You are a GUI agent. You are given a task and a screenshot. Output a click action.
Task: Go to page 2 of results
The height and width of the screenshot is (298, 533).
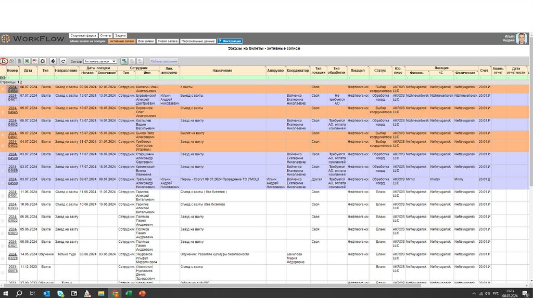[21, 82]
